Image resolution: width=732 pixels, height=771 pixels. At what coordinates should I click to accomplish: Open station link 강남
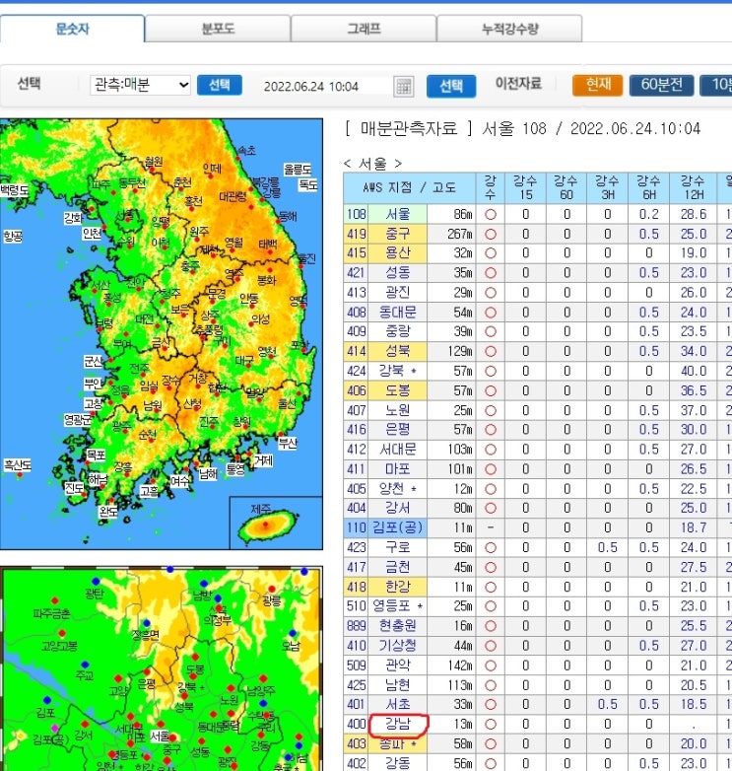[x=397, y=724]
